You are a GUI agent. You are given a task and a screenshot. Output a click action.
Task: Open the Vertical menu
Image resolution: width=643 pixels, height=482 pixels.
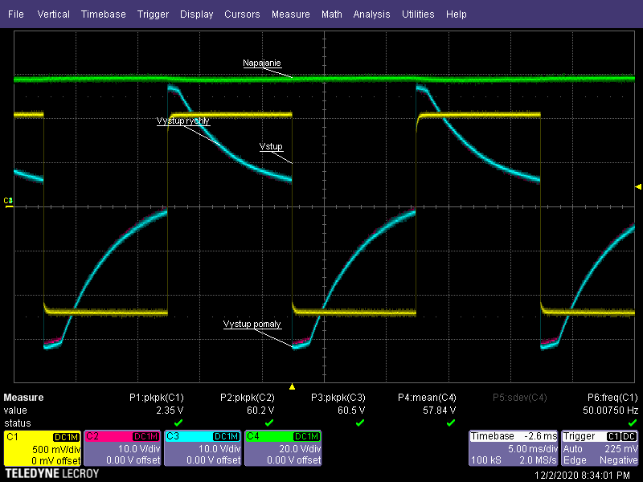pyautogui.click(x=53, y=14)
